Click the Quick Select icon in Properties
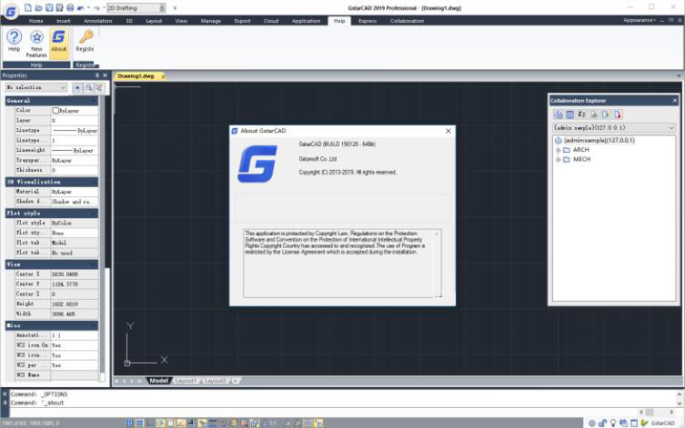The image size is (685, 428). click(99, 88)
